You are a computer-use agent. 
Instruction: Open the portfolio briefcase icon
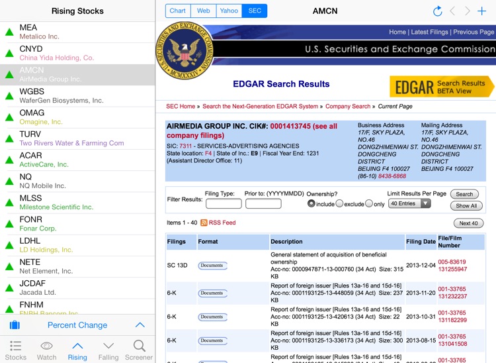point(15,325)
